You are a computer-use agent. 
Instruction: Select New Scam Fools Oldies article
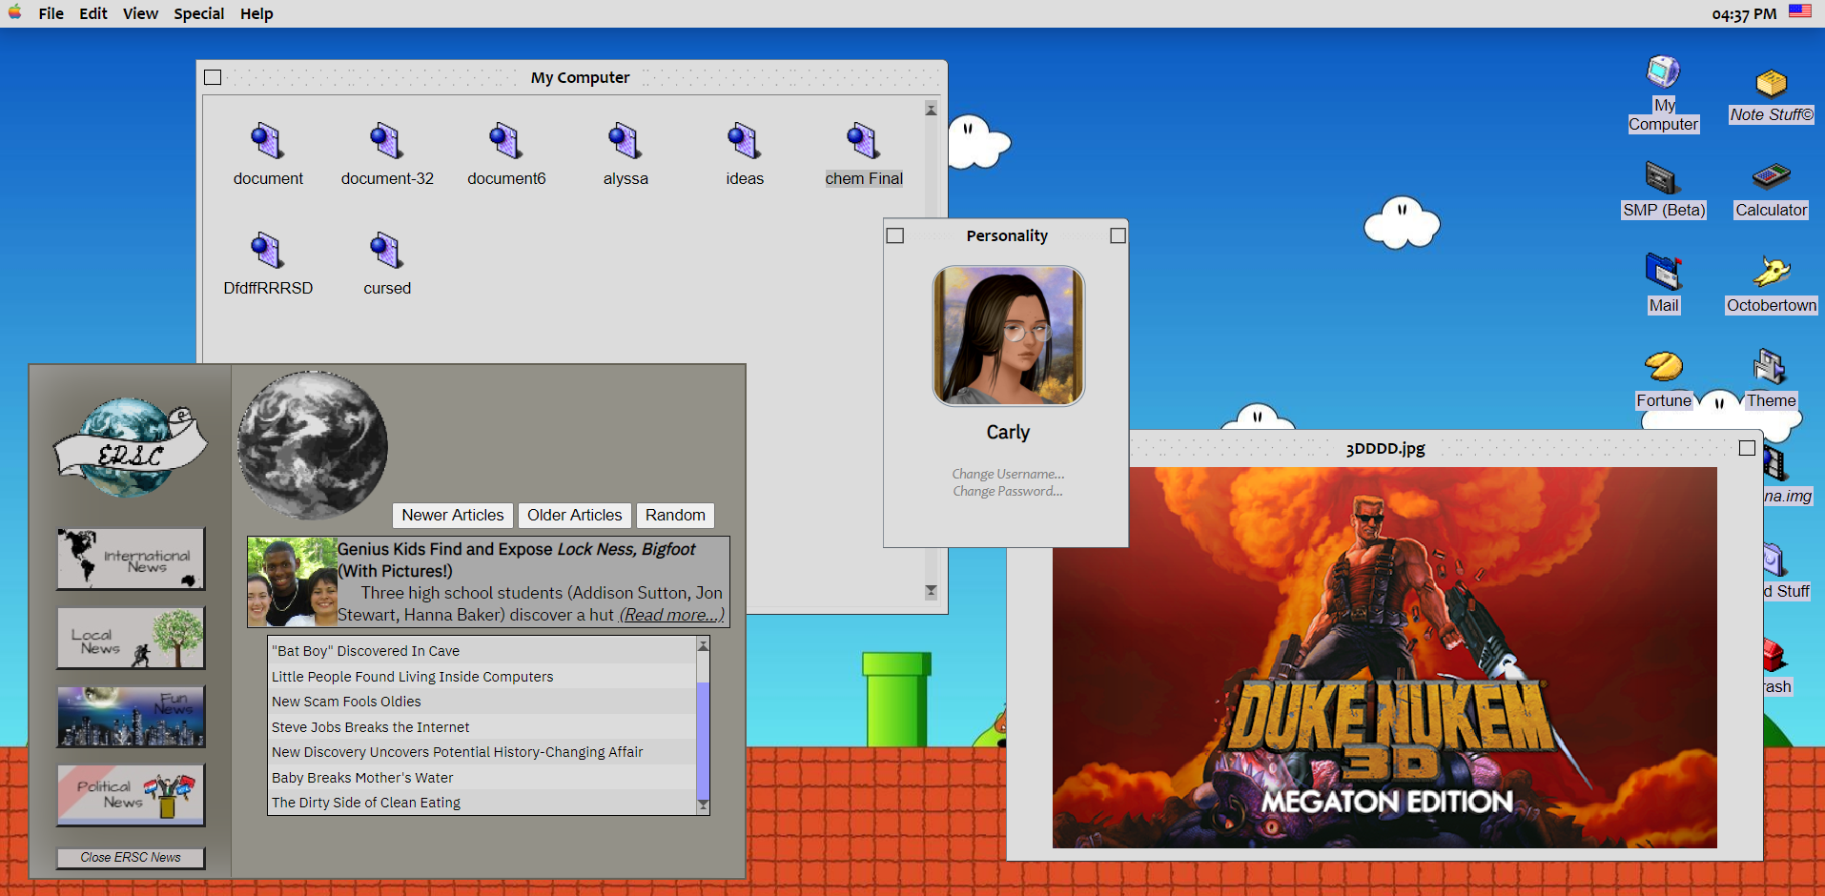point(482,702)
